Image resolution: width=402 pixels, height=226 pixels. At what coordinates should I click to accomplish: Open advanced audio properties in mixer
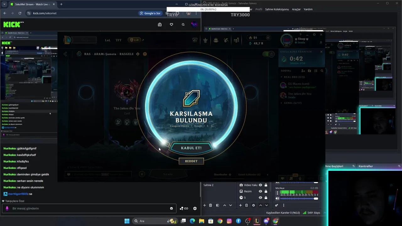(x=277, y=205)
